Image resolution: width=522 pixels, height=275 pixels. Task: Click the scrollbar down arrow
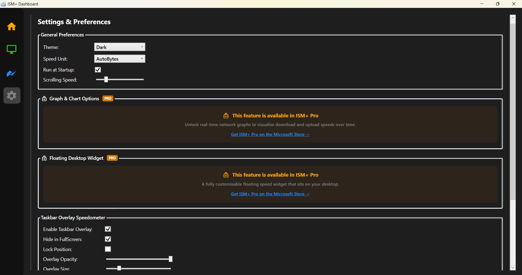[513, 268]
